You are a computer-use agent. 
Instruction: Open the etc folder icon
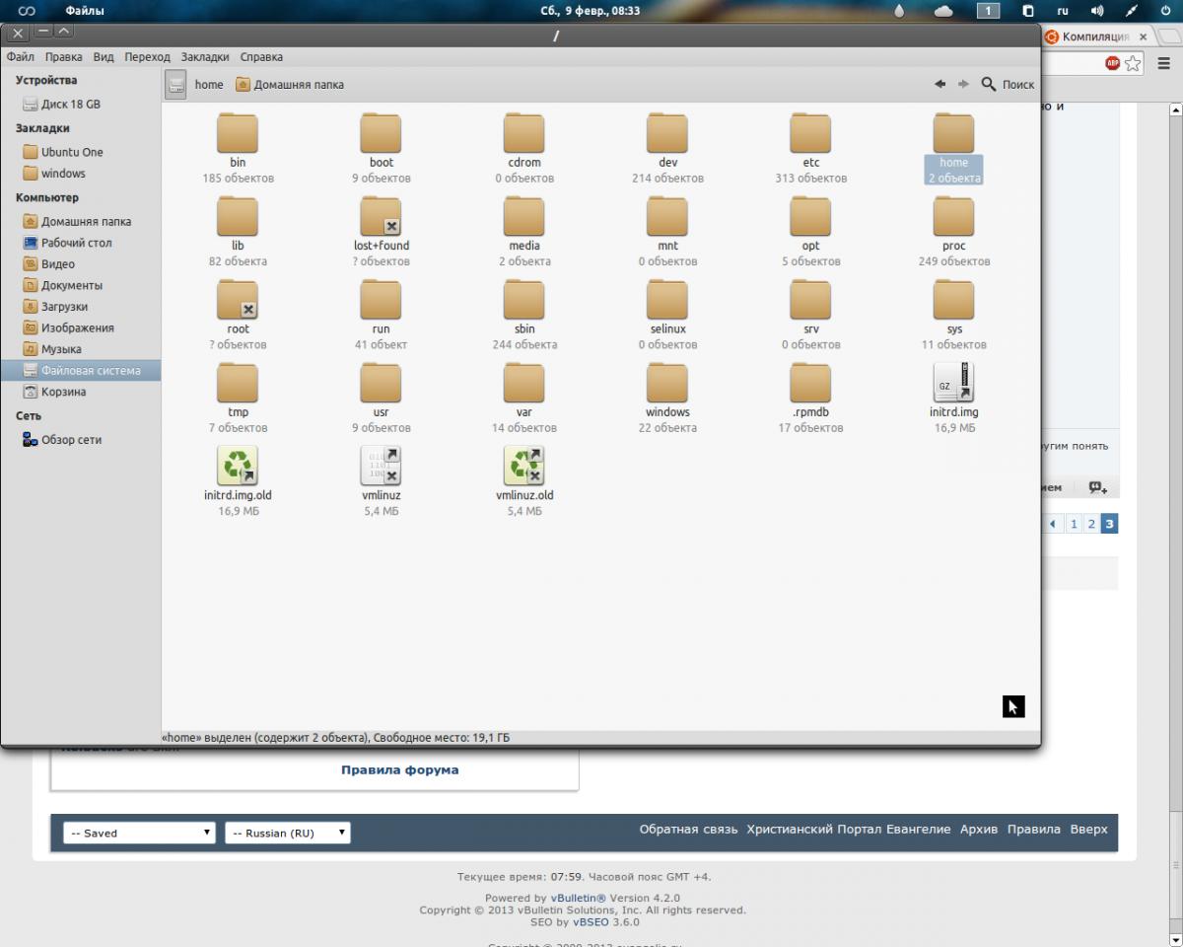click(x=810, y=134)
